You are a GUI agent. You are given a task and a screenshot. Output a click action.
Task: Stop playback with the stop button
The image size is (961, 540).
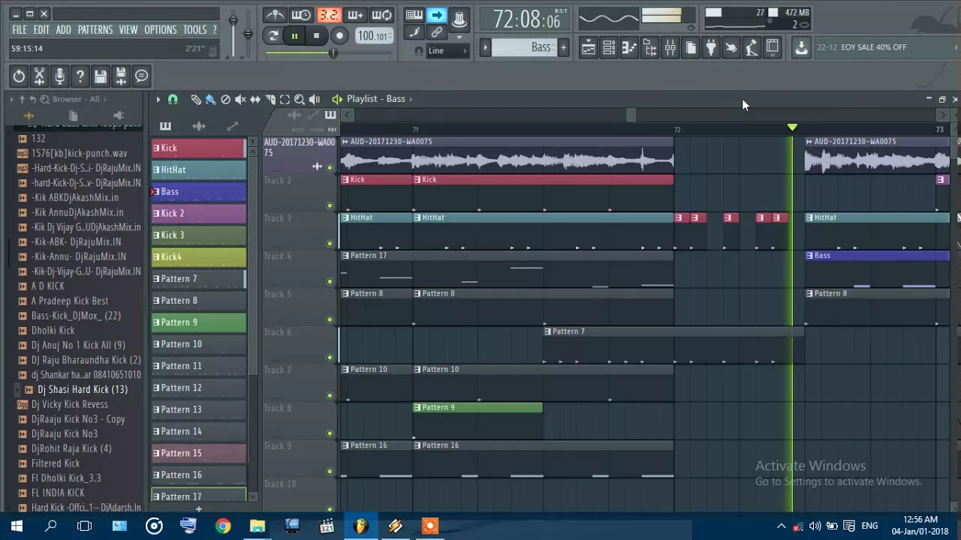[316, 36]
